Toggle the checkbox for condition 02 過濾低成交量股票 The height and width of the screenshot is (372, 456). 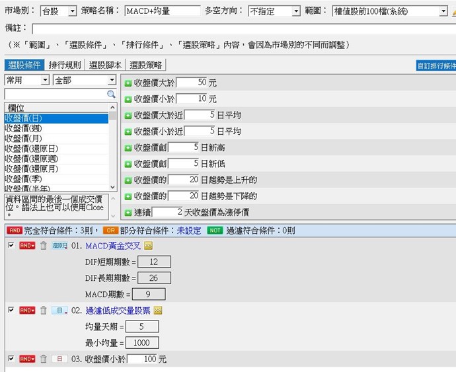click(x=11, y=310)
